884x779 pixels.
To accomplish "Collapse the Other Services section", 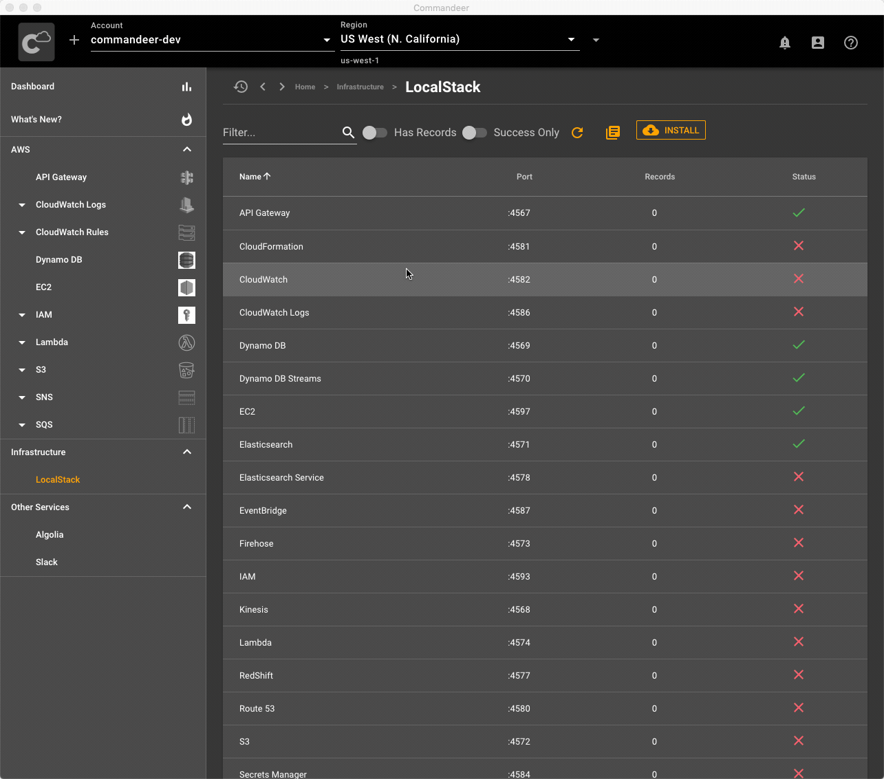I will pyautogui.click(x=187, y=507).
